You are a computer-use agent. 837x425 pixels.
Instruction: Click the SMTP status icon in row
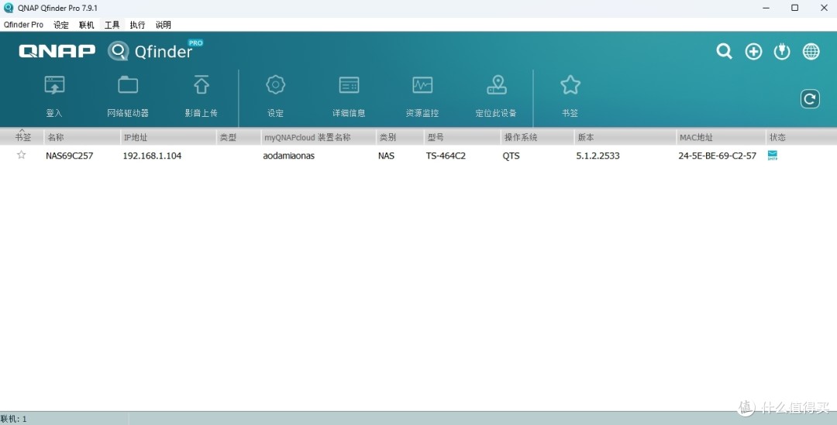coord(773,155)
